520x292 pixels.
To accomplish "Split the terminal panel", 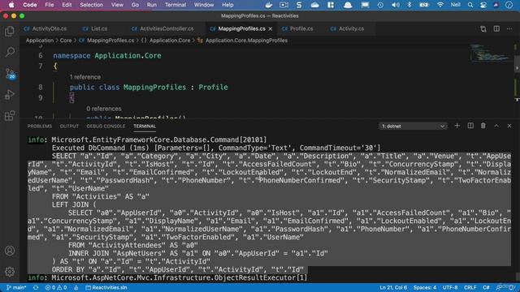I will [470, 126].
